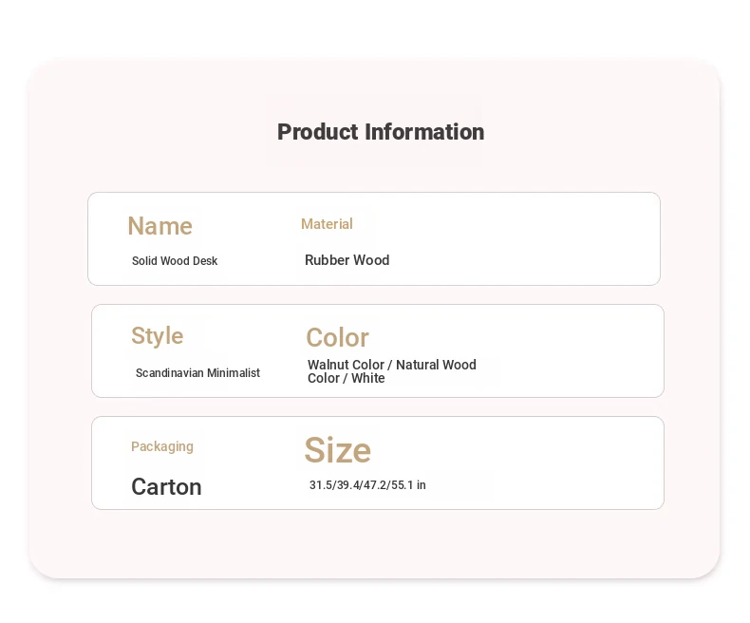Click the Walnut Color / Natural Wood text
The image size is (750, 623).
(392, 365)
